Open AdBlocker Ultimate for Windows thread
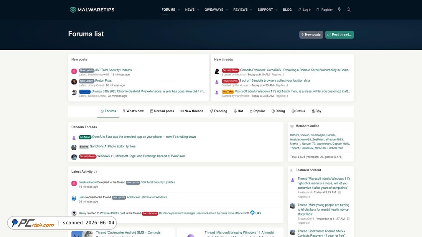Image resolution: width=422 pixels, height=237 pixels. click(x=147, y=197)
